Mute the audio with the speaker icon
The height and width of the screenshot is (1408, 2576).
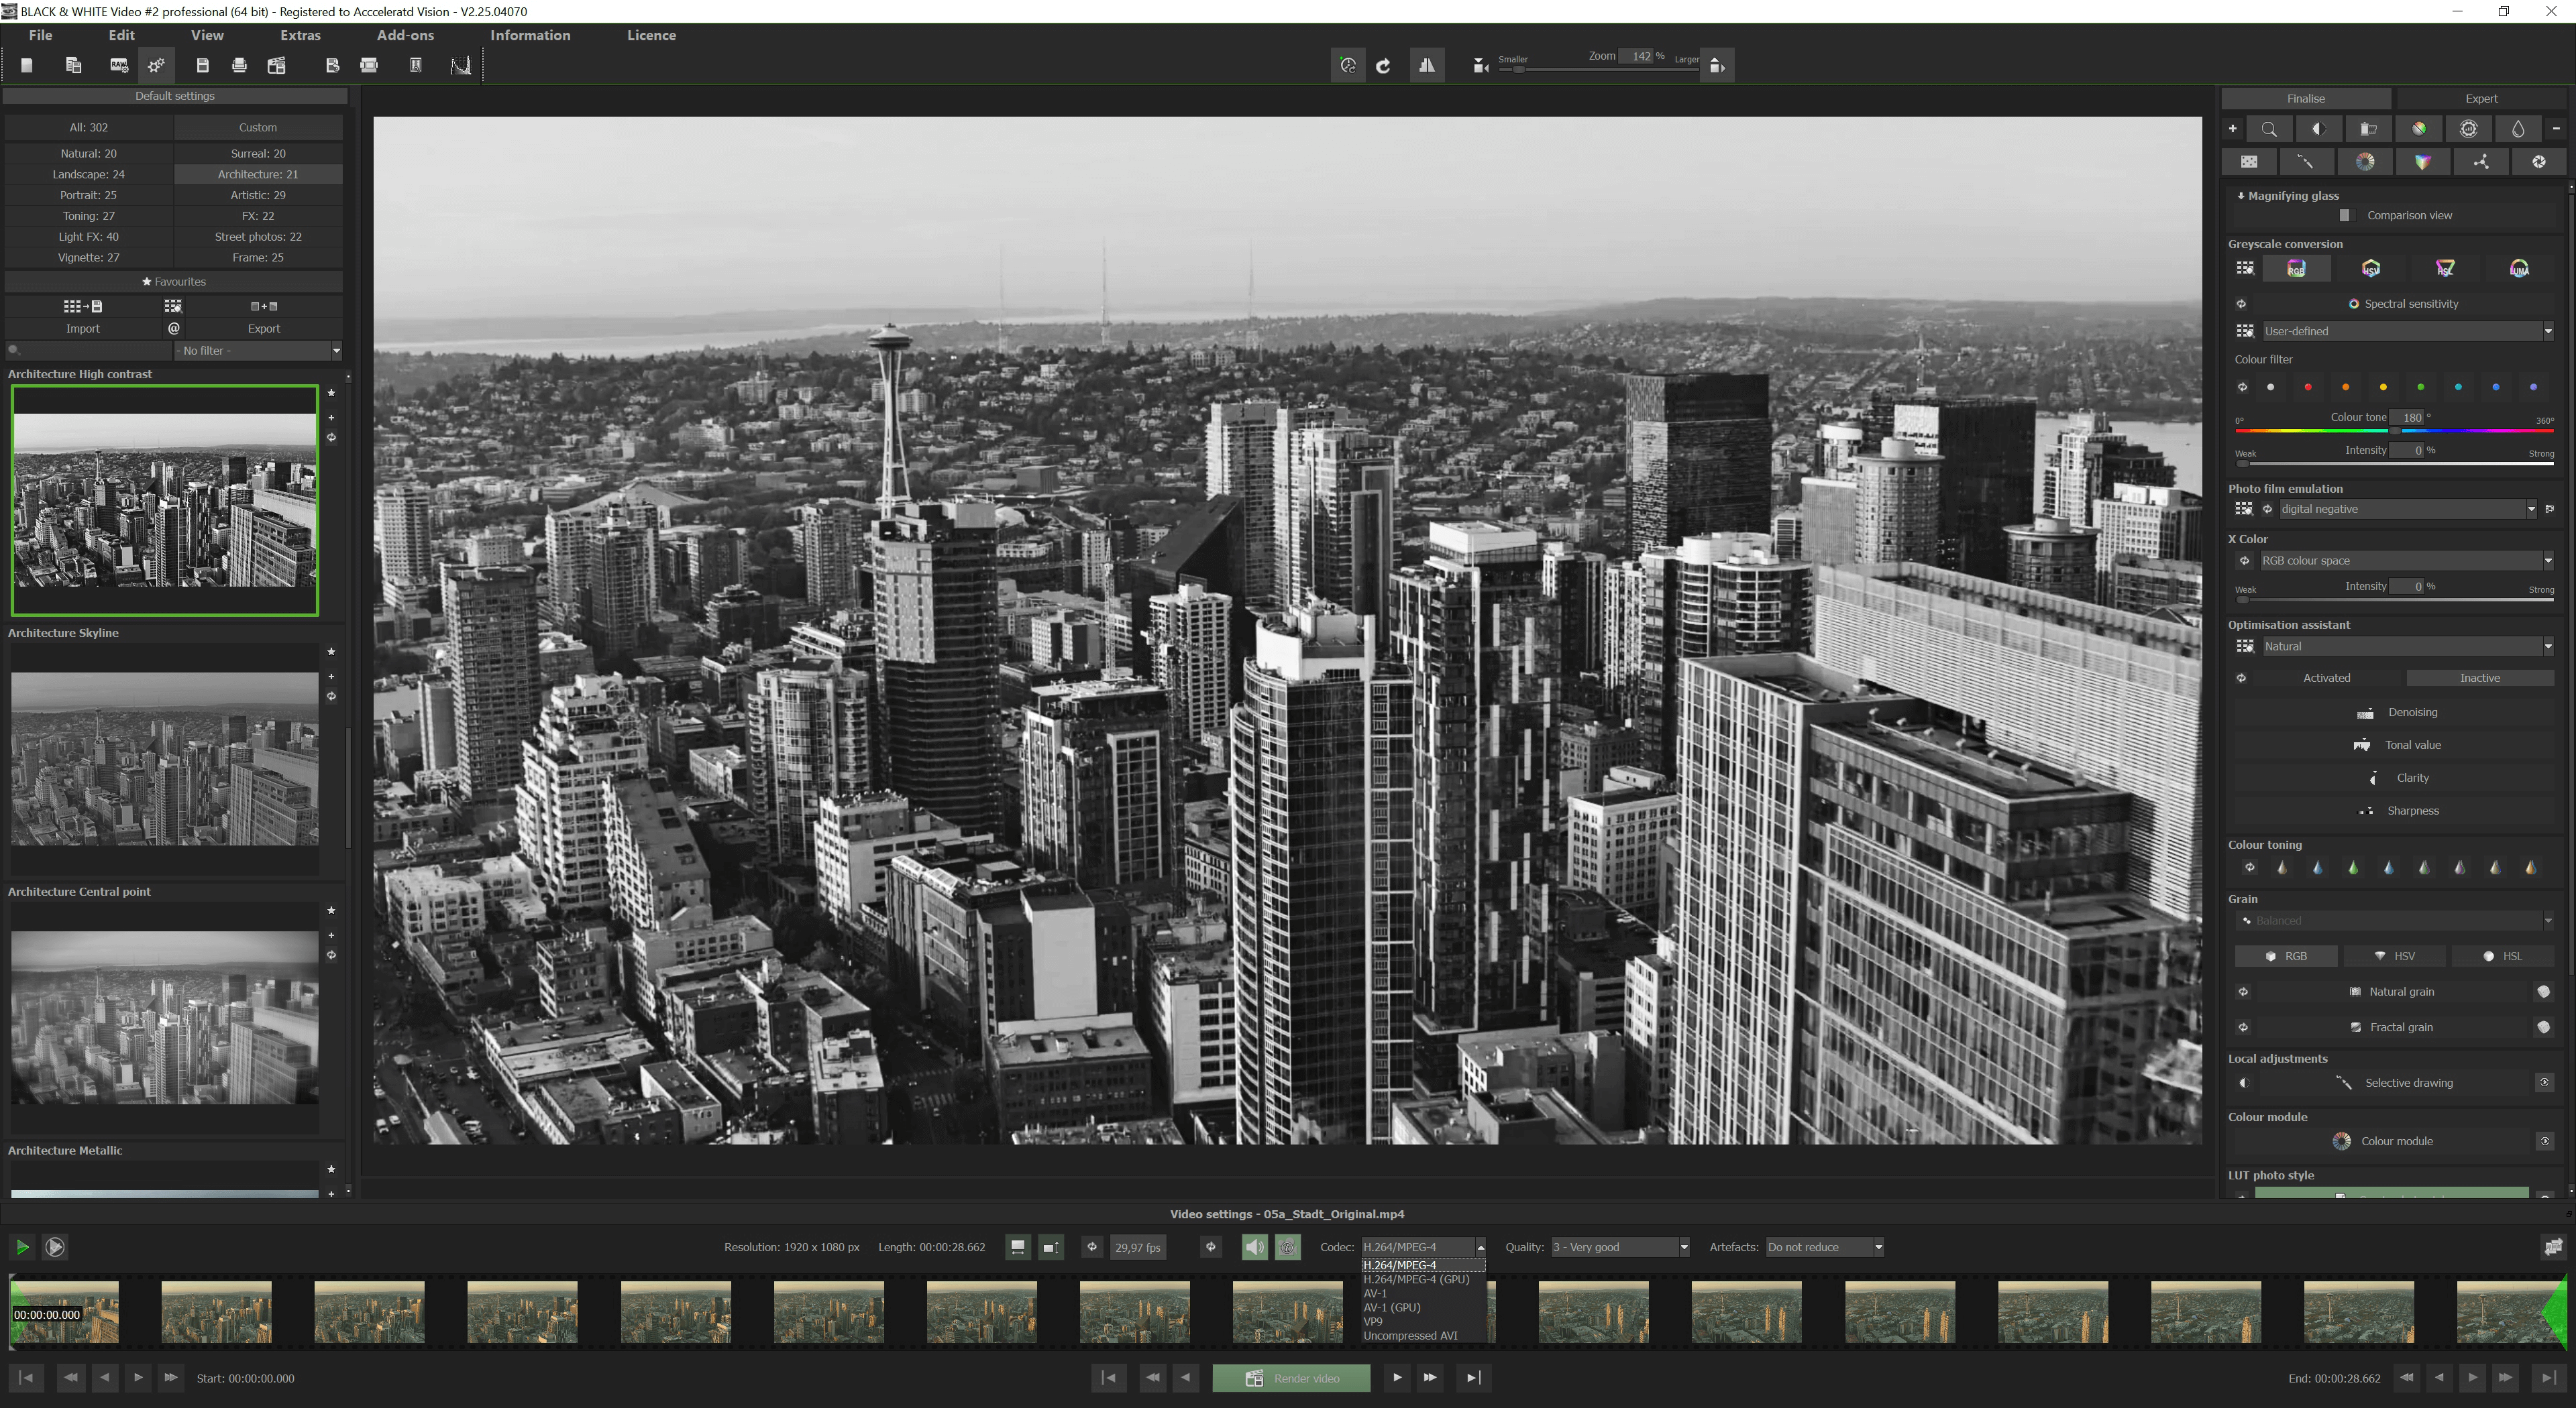click(x=1254, y=1246)
